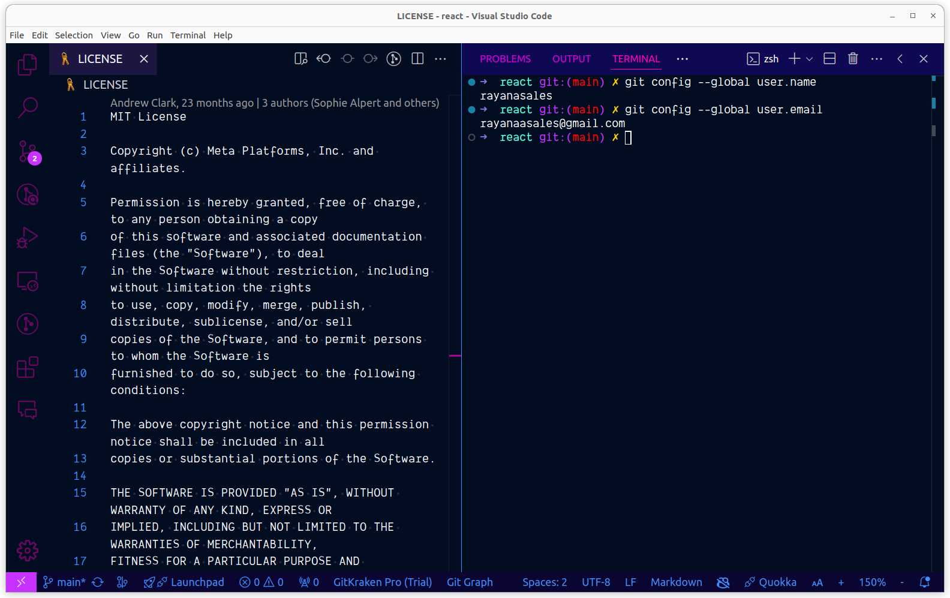Toggle Copilot status icon in status bar
This screenshot has height=598, width=950.
[x=723, y=582]
